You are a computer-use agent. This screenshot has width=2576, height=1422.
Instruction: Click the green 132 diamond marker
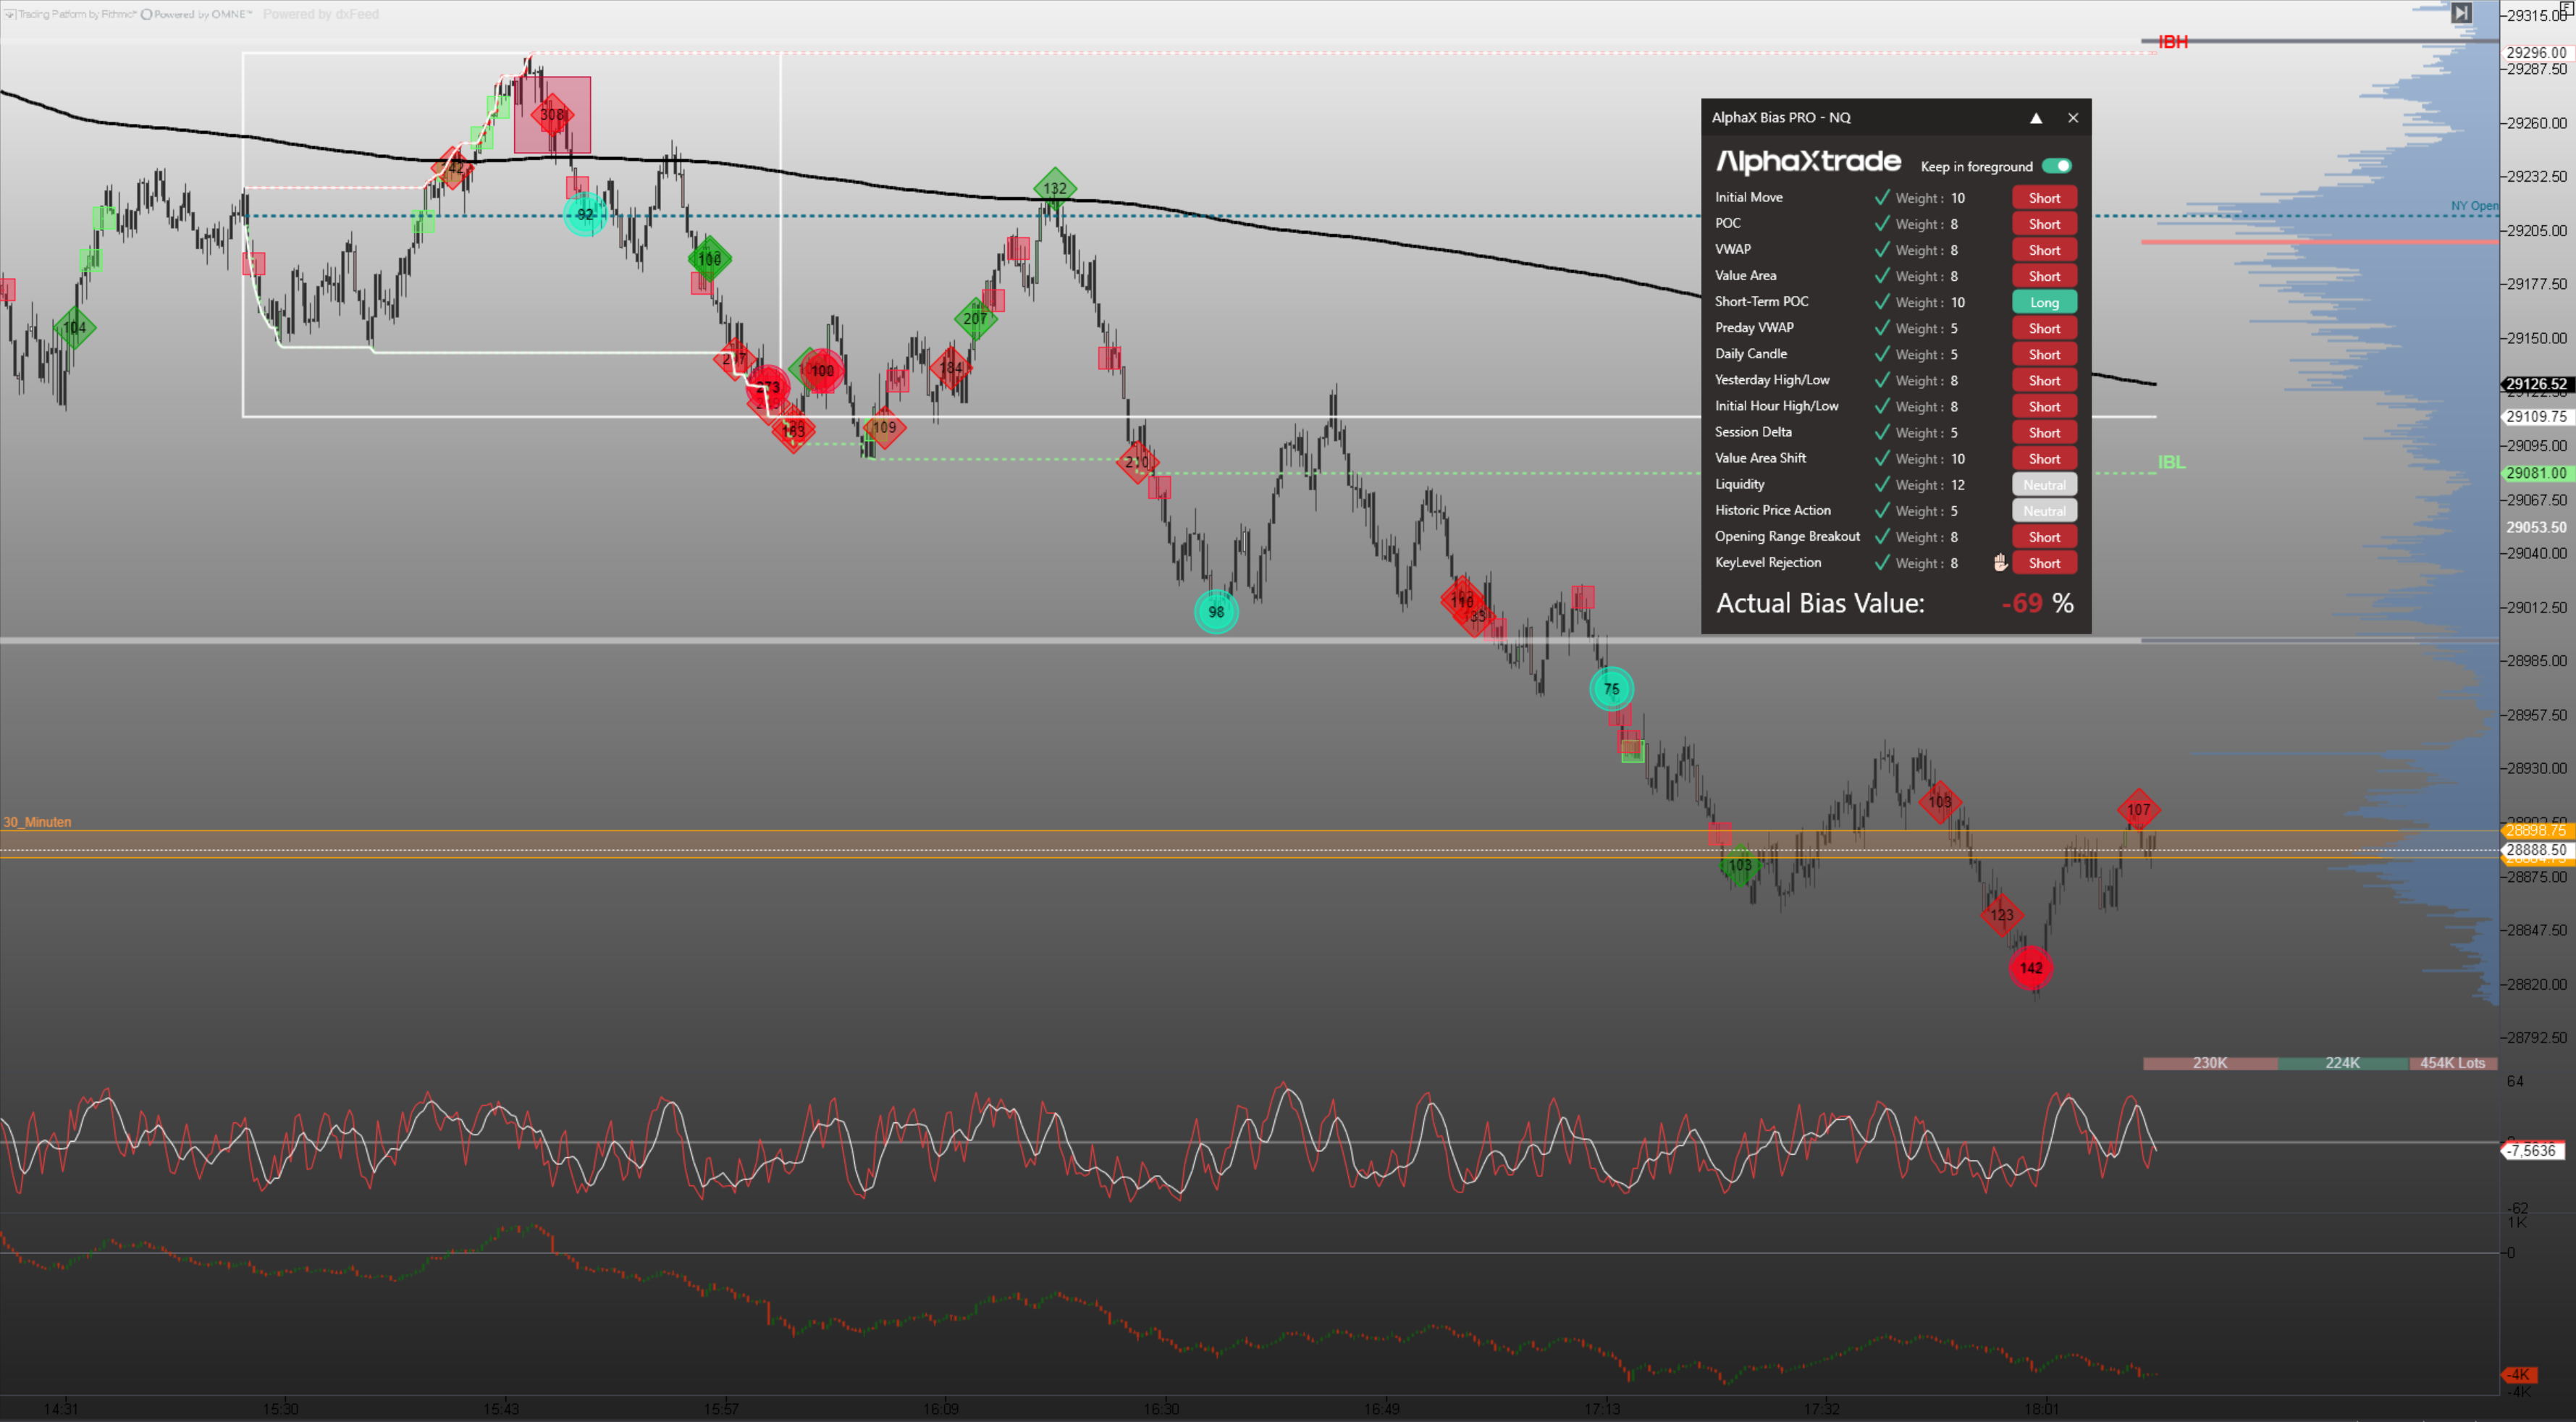(x=1054, y=188)
